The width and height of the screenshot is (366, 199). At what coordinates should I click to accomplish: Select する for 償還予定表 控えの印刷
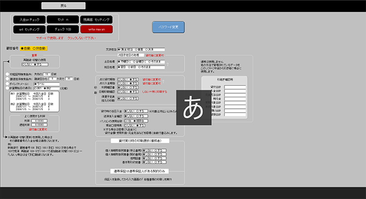click(x=133, y=98)
